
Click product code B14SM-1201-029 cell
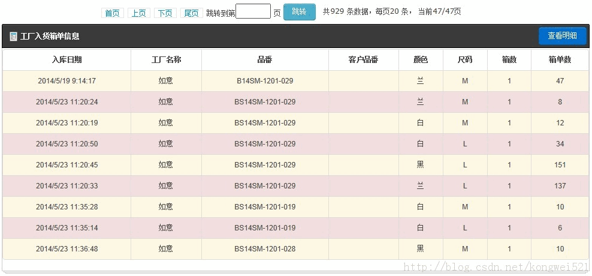(x=265, y=81)
